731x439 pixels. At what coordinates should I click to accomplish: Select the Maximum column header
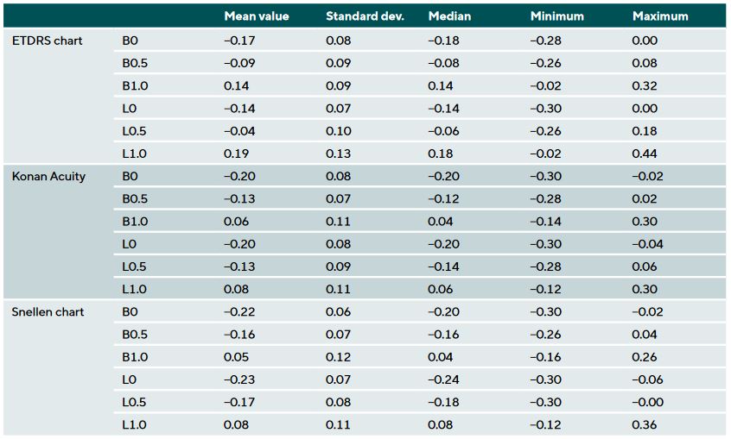click(660, 16)
